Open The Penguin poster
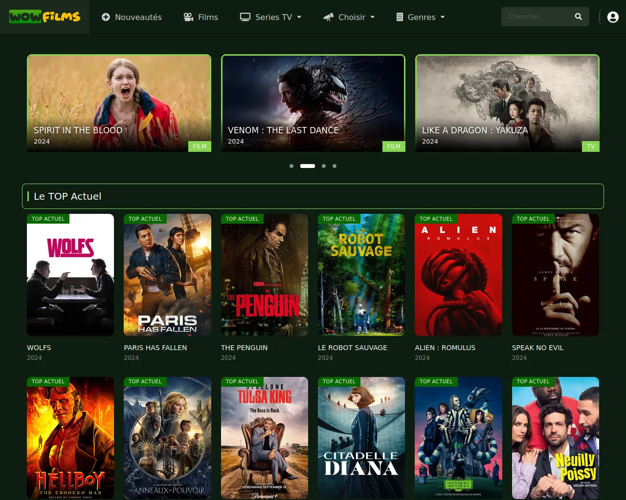Screen dimensions: 626x500 (x=265, y=275)
